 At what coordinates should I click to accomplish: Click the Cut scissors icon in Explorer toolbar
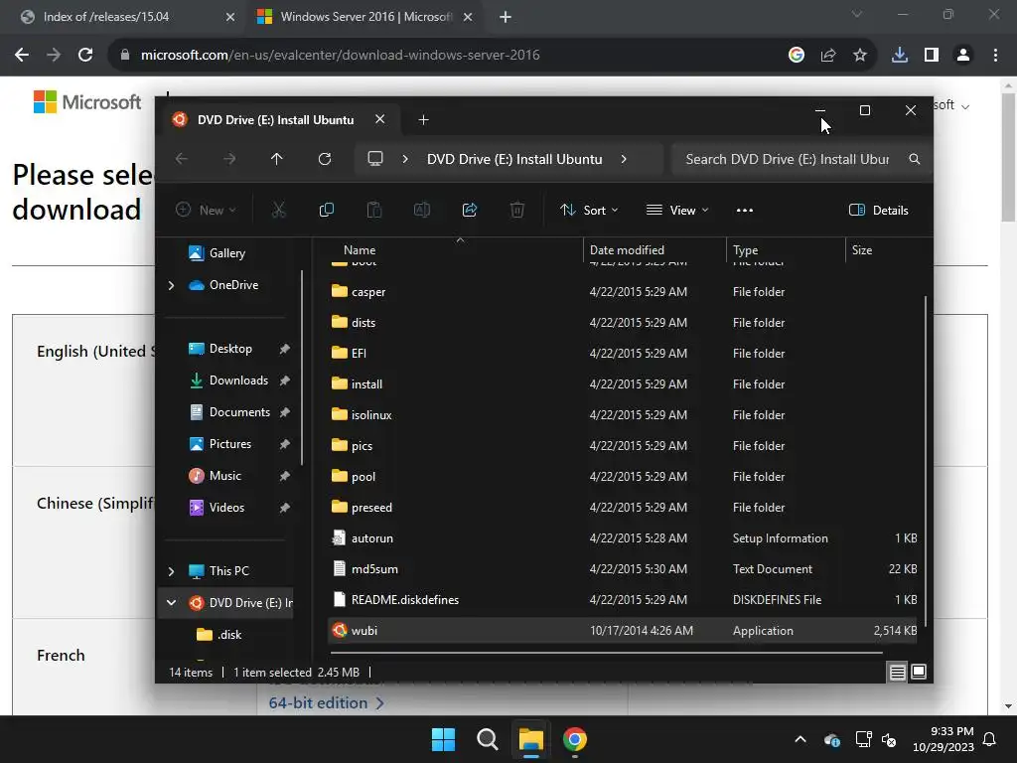tap(278, 210)
